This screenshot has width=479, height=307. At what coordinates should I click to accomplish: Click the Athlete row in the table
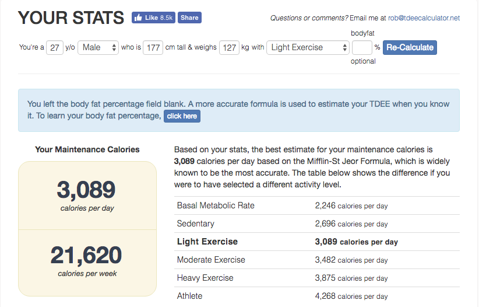[x=316, y=296]
